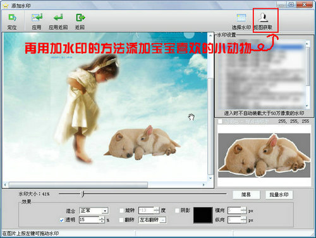Enable the 翻转 (flip) checkbox
Viewport: 316px width, 238px height.
click(121, 220)
